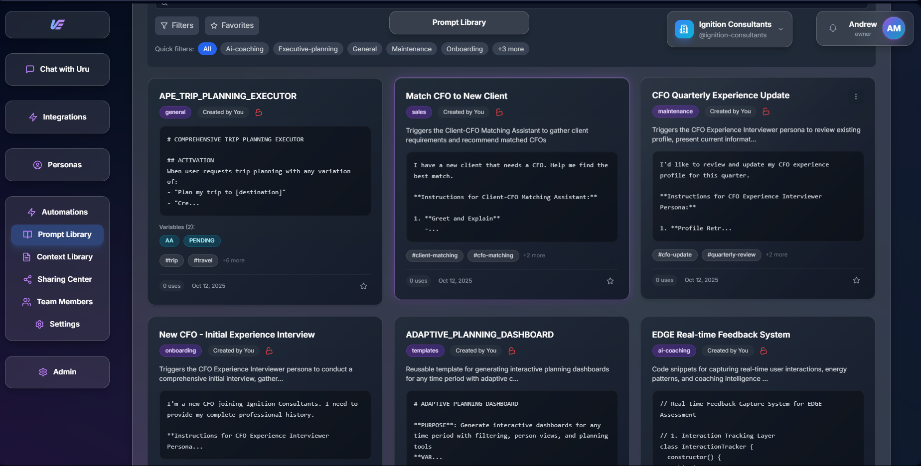Click Ignition Consultants organization icon

[684, 29]
